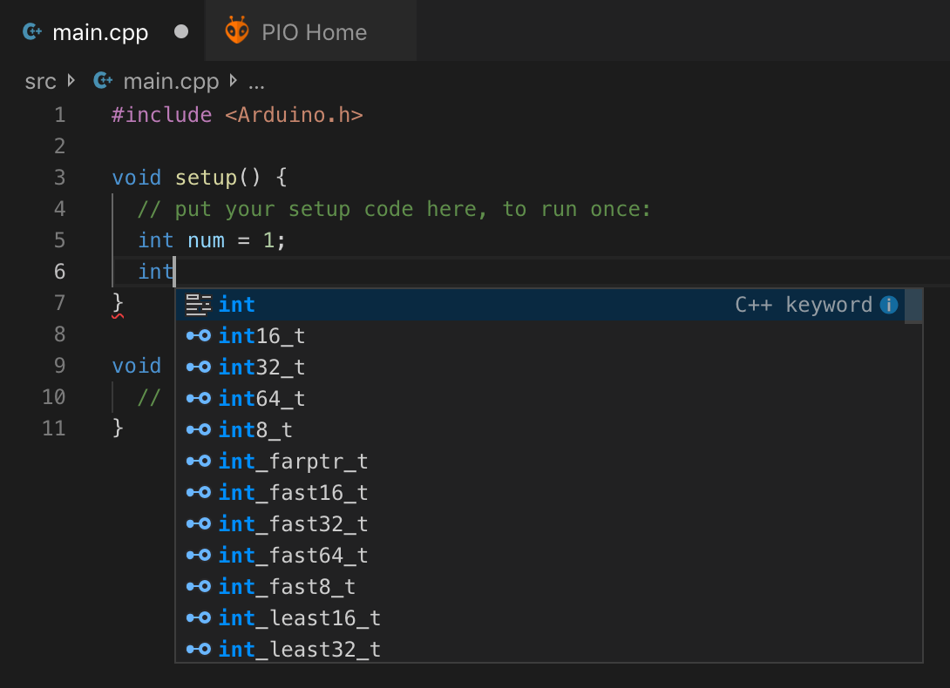Select the int_least32_t suggestion

point(299,650)
